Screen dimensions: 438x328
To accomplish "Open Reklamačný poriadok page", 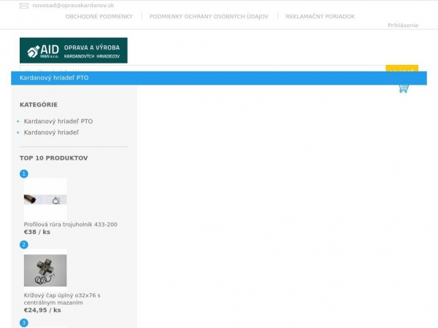I will 320,17.
